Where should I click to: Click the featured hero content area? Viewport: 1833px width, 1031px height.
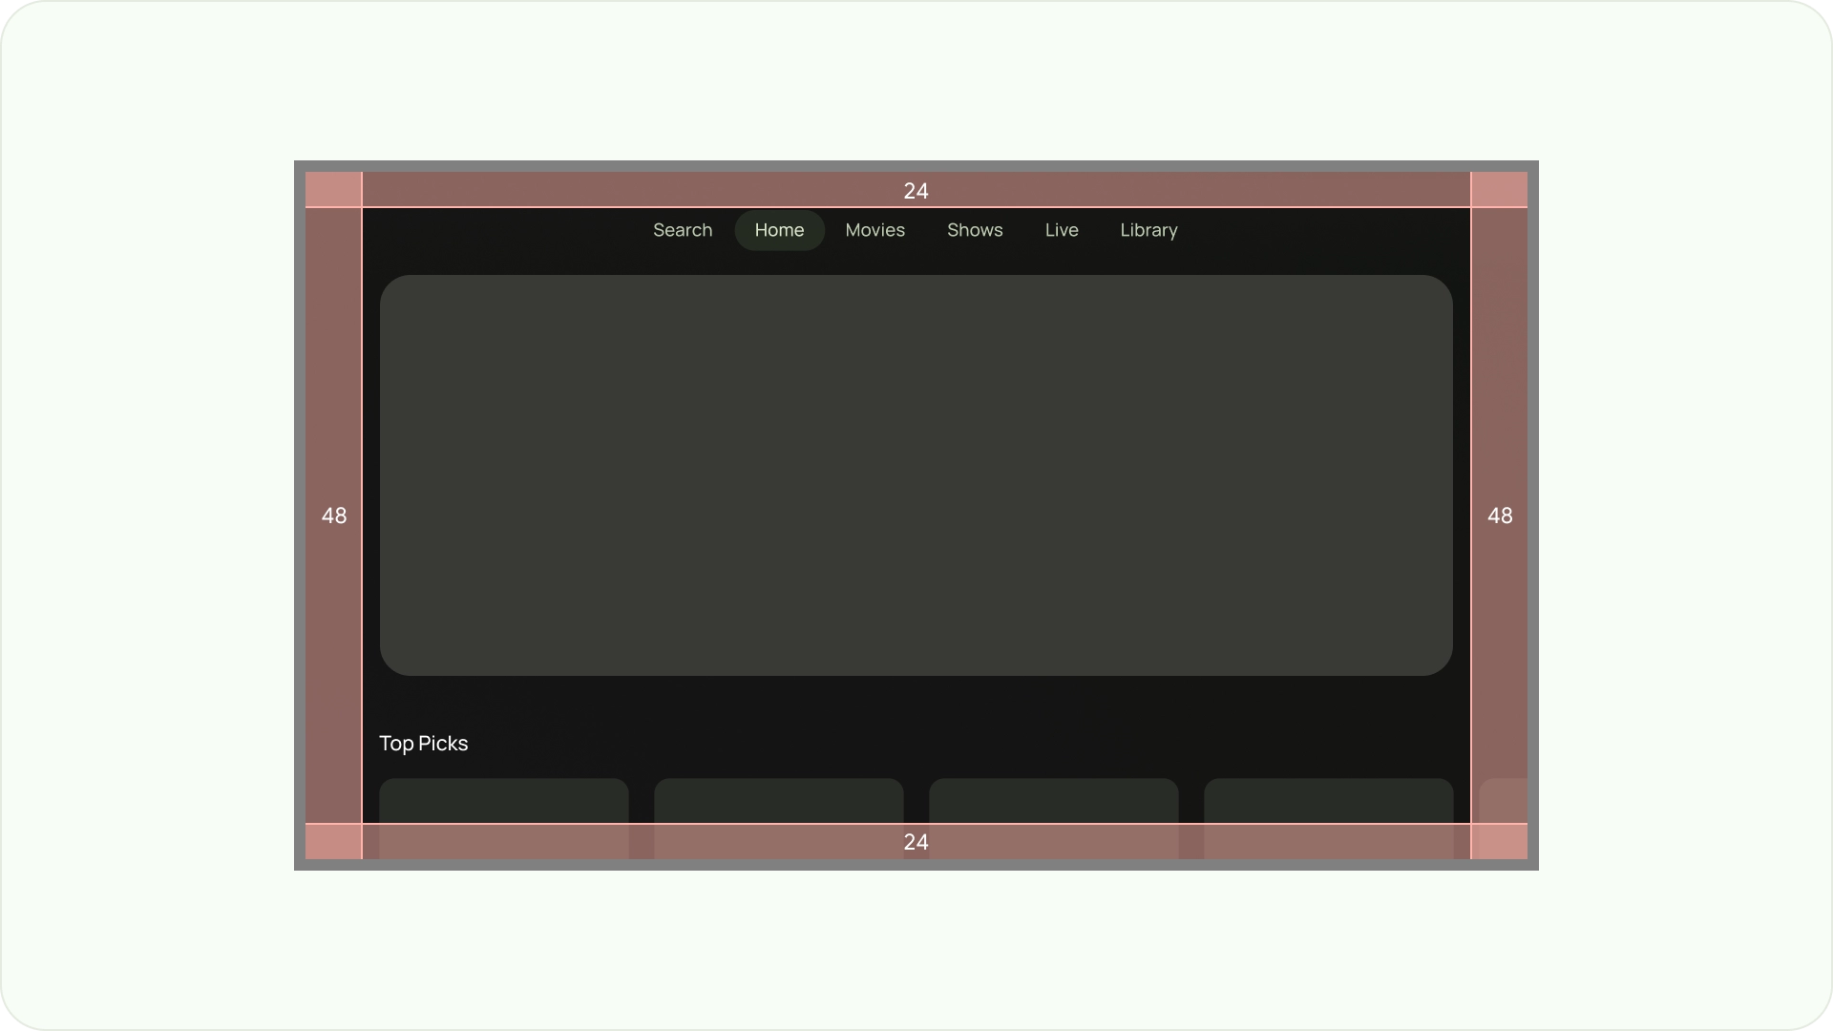(x=916, y=475)
